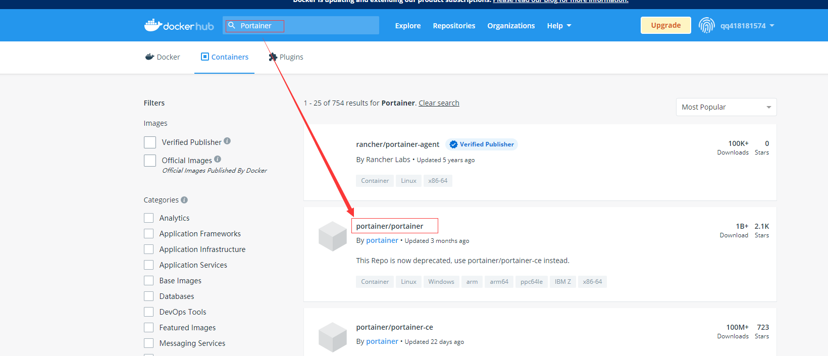The width and height of the screenshot is (828, 356).
Task: Check the Application Frameworks category
Action: pyautogui.click(x=149, y=233)
